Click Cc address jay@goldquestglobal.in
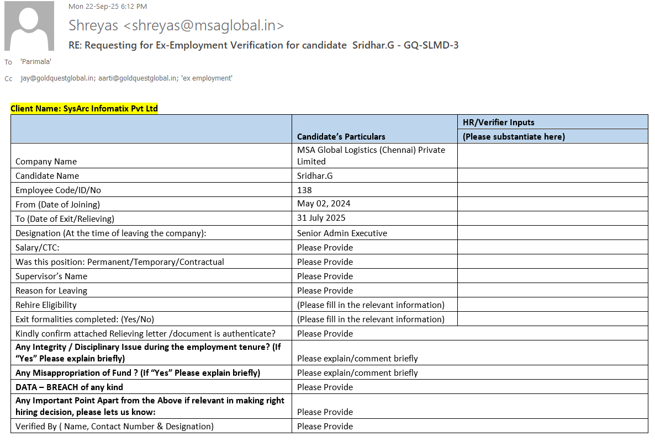Viewport: 655px width, 442px height. (x=57, y=78)
